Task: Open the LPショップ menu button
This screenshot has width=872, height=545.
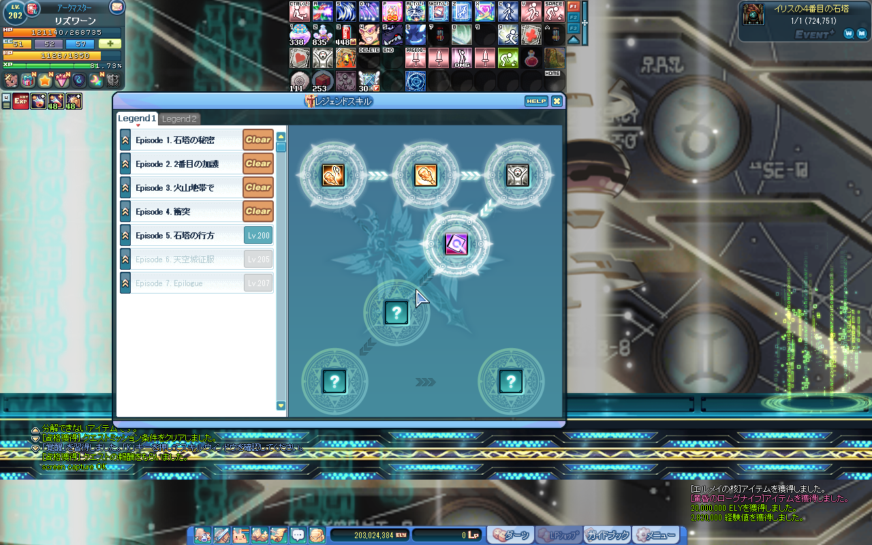Action: coord(559,535)
